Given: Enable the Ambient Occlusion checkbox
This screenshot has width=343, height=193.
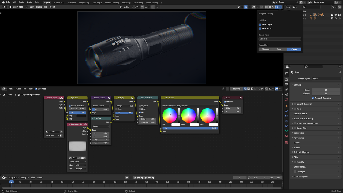Looking at the screenshot, I should [295, 104].
